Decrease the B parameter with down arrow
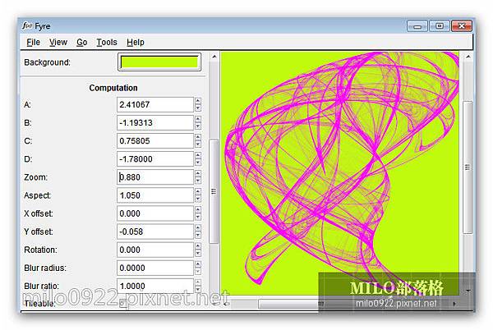This screenshot has width=493, height=330. click(198, 126)
